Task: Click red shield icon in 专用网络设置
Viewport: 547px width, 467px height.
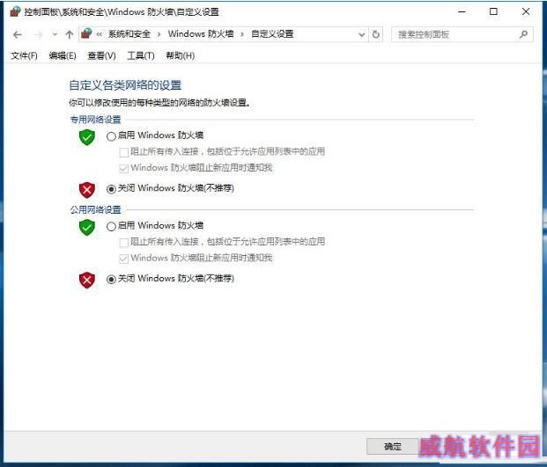Action: pos(87,190)
